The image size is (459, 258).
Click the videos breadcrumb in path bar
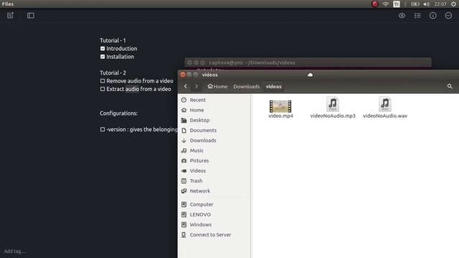point(274,87)
